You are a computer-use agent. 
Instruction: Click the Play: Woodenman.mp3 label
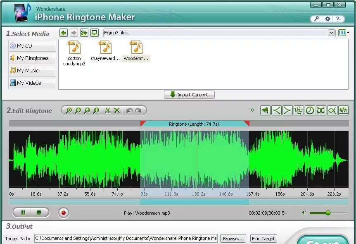pyautogui.click(x=147, y=213)
